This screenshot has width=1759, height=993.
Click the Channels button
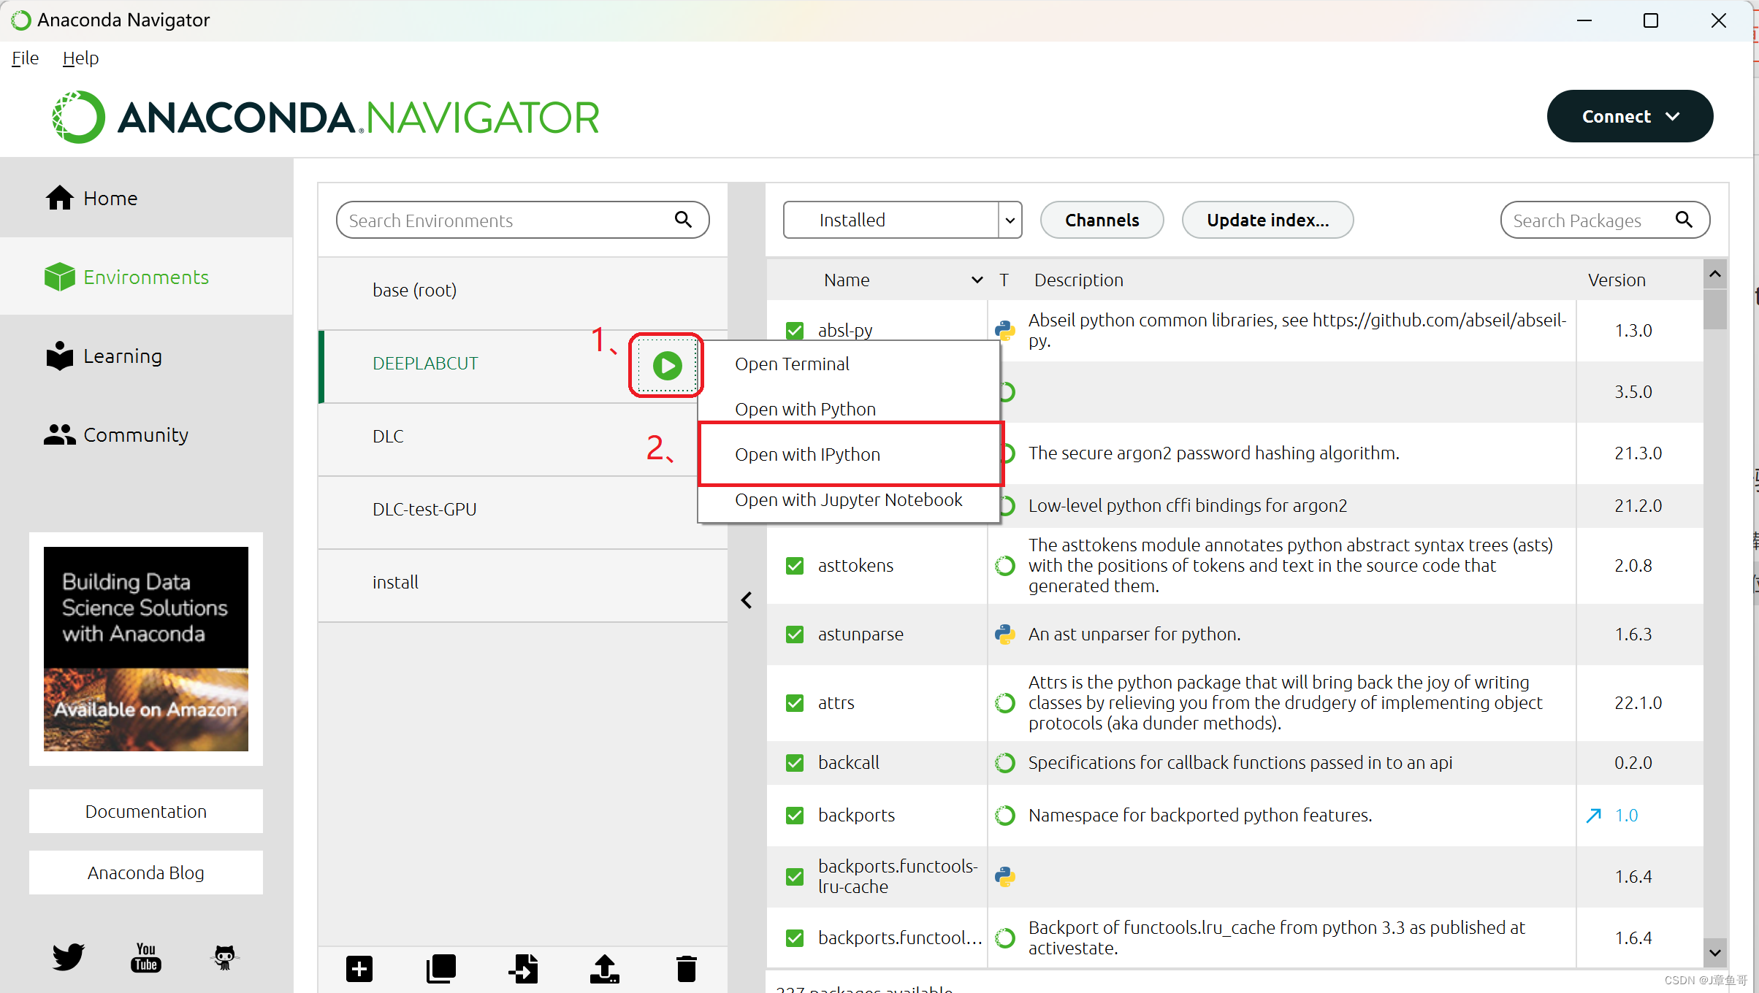pos(1102,221)
